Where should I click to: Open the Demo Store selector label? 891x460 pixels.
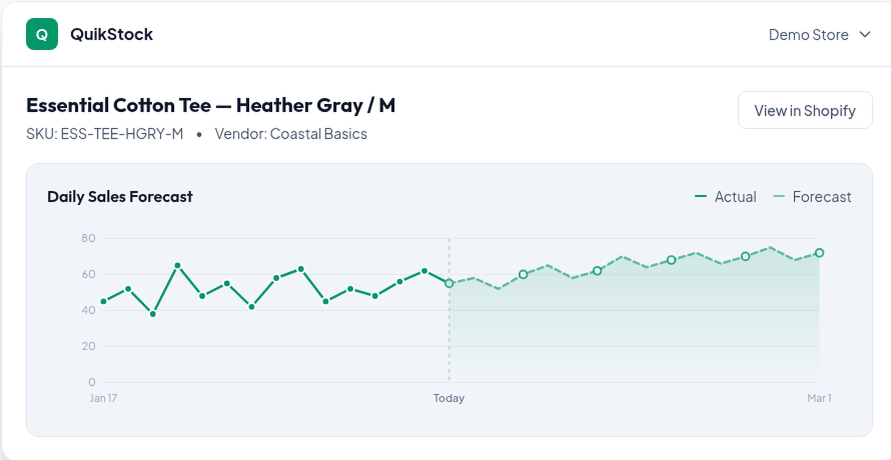point(808,34)
